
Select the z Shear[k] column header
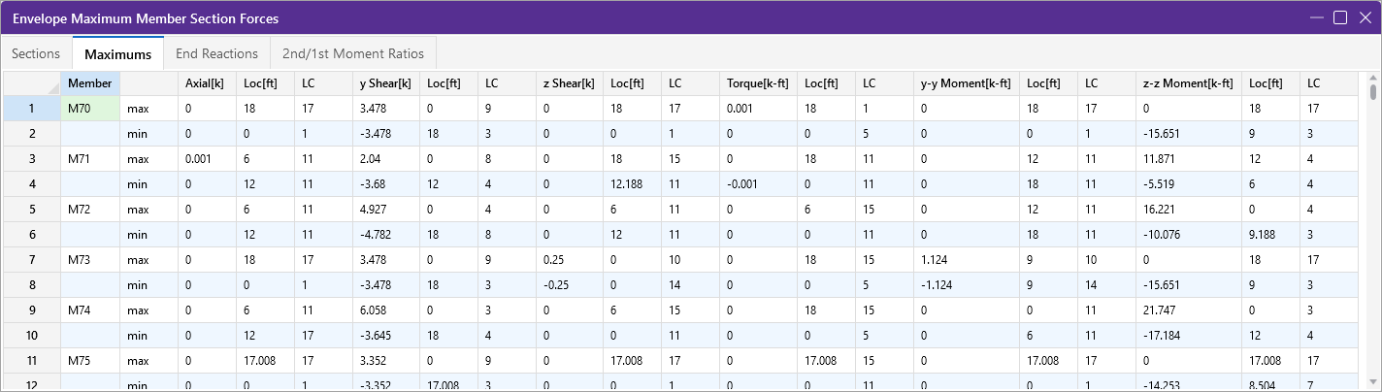pyautogui.click(x=569, y=83)
